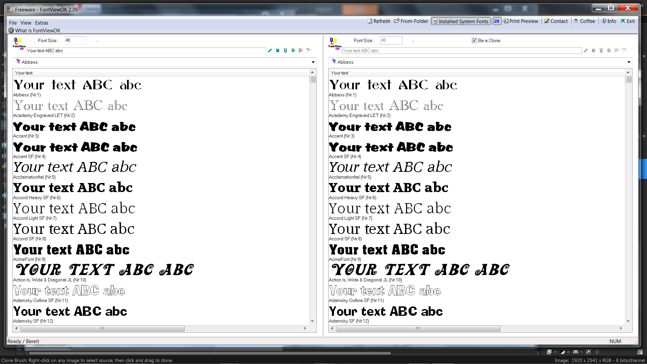Click the right pane scroll down arrow
Screen dimensions: 647x364
point(628,321)
